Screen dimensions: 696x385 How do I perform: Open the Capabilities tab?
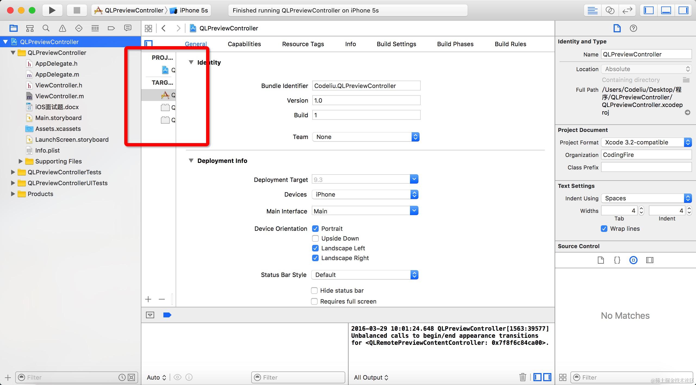point(244,44)
